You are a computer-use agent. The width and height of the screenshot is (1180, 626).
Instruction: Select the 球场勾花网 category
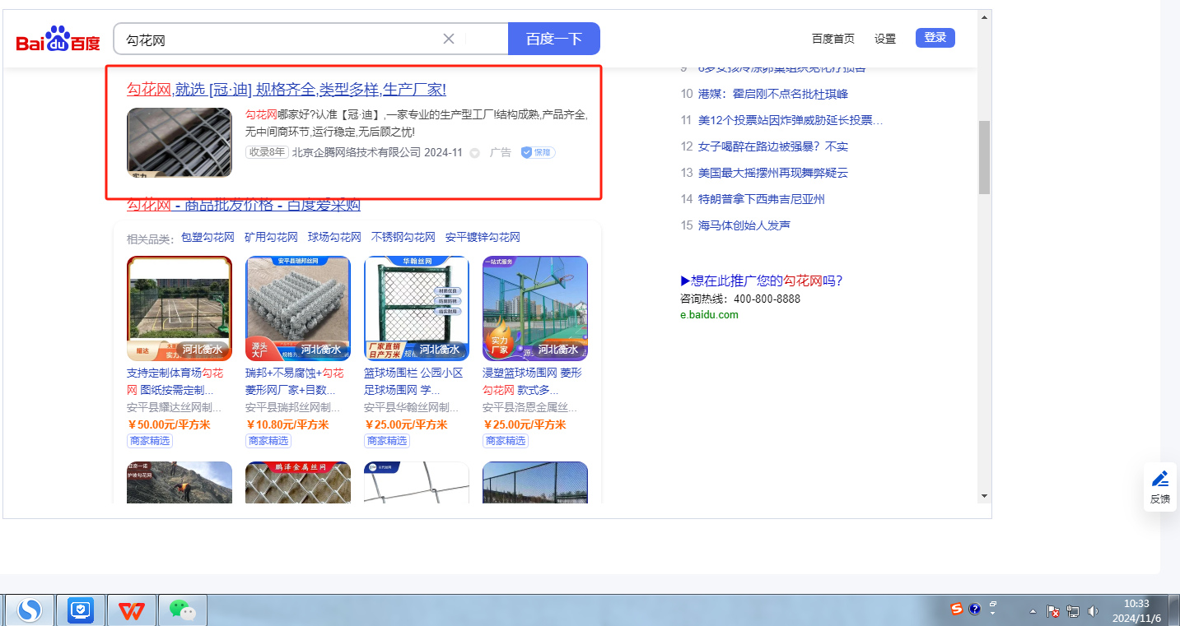[334, 237]
